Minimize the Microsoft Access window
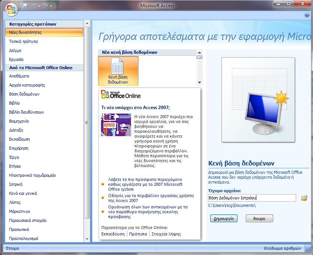 [279, 4]
